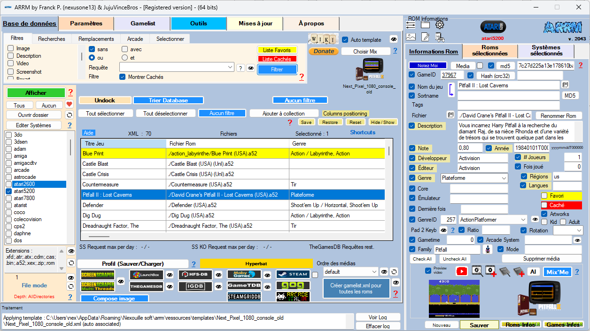Toggle the Image filter checkbox
This screenshot has width=590, height=331.
pos(11,48)
